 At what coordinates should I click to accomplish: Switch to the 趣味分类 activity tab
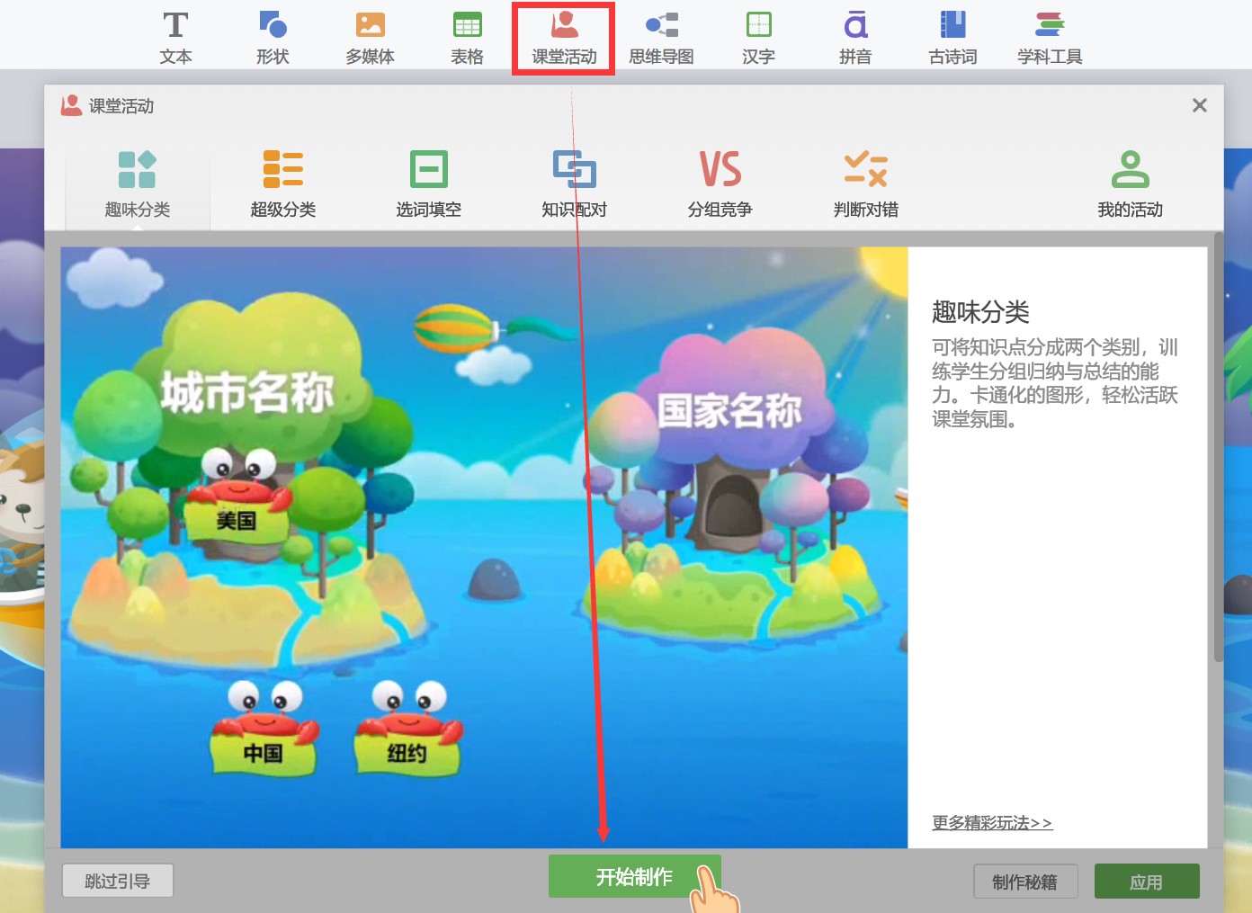138,184
